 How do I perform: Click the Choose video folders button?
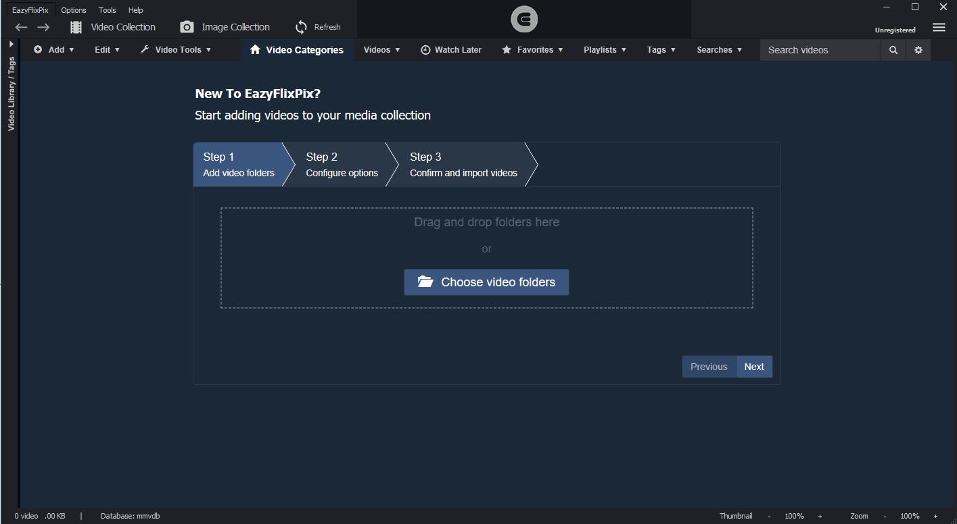coord(486,282)
